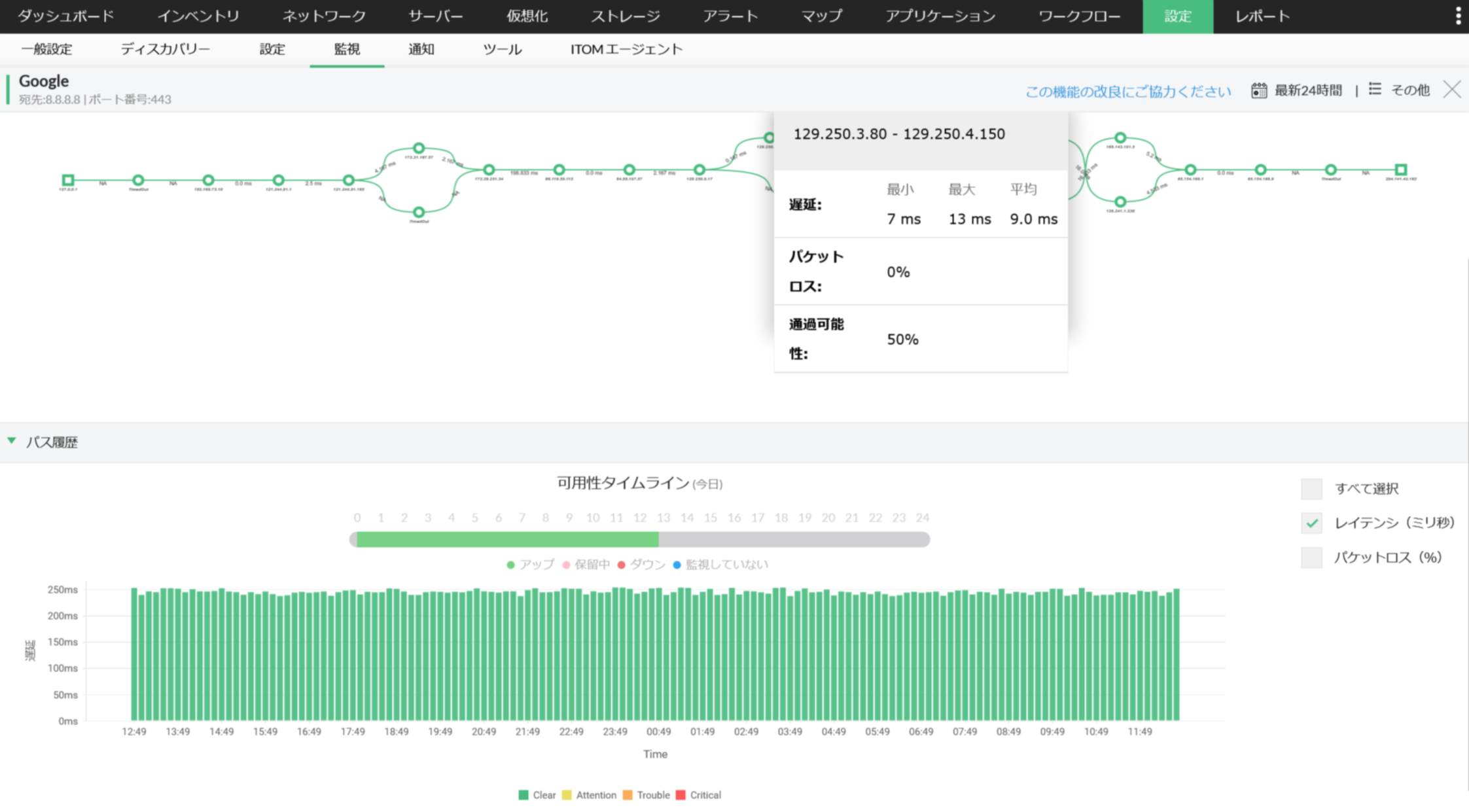Screen dimensions: 1469x812
Task: Select hop node 121.244.91.193 in path
Action: click(x=349, y=179)
